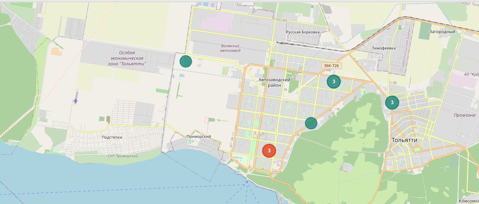
Task: Click the purple airplane airport icon
Action: point(75,101)
